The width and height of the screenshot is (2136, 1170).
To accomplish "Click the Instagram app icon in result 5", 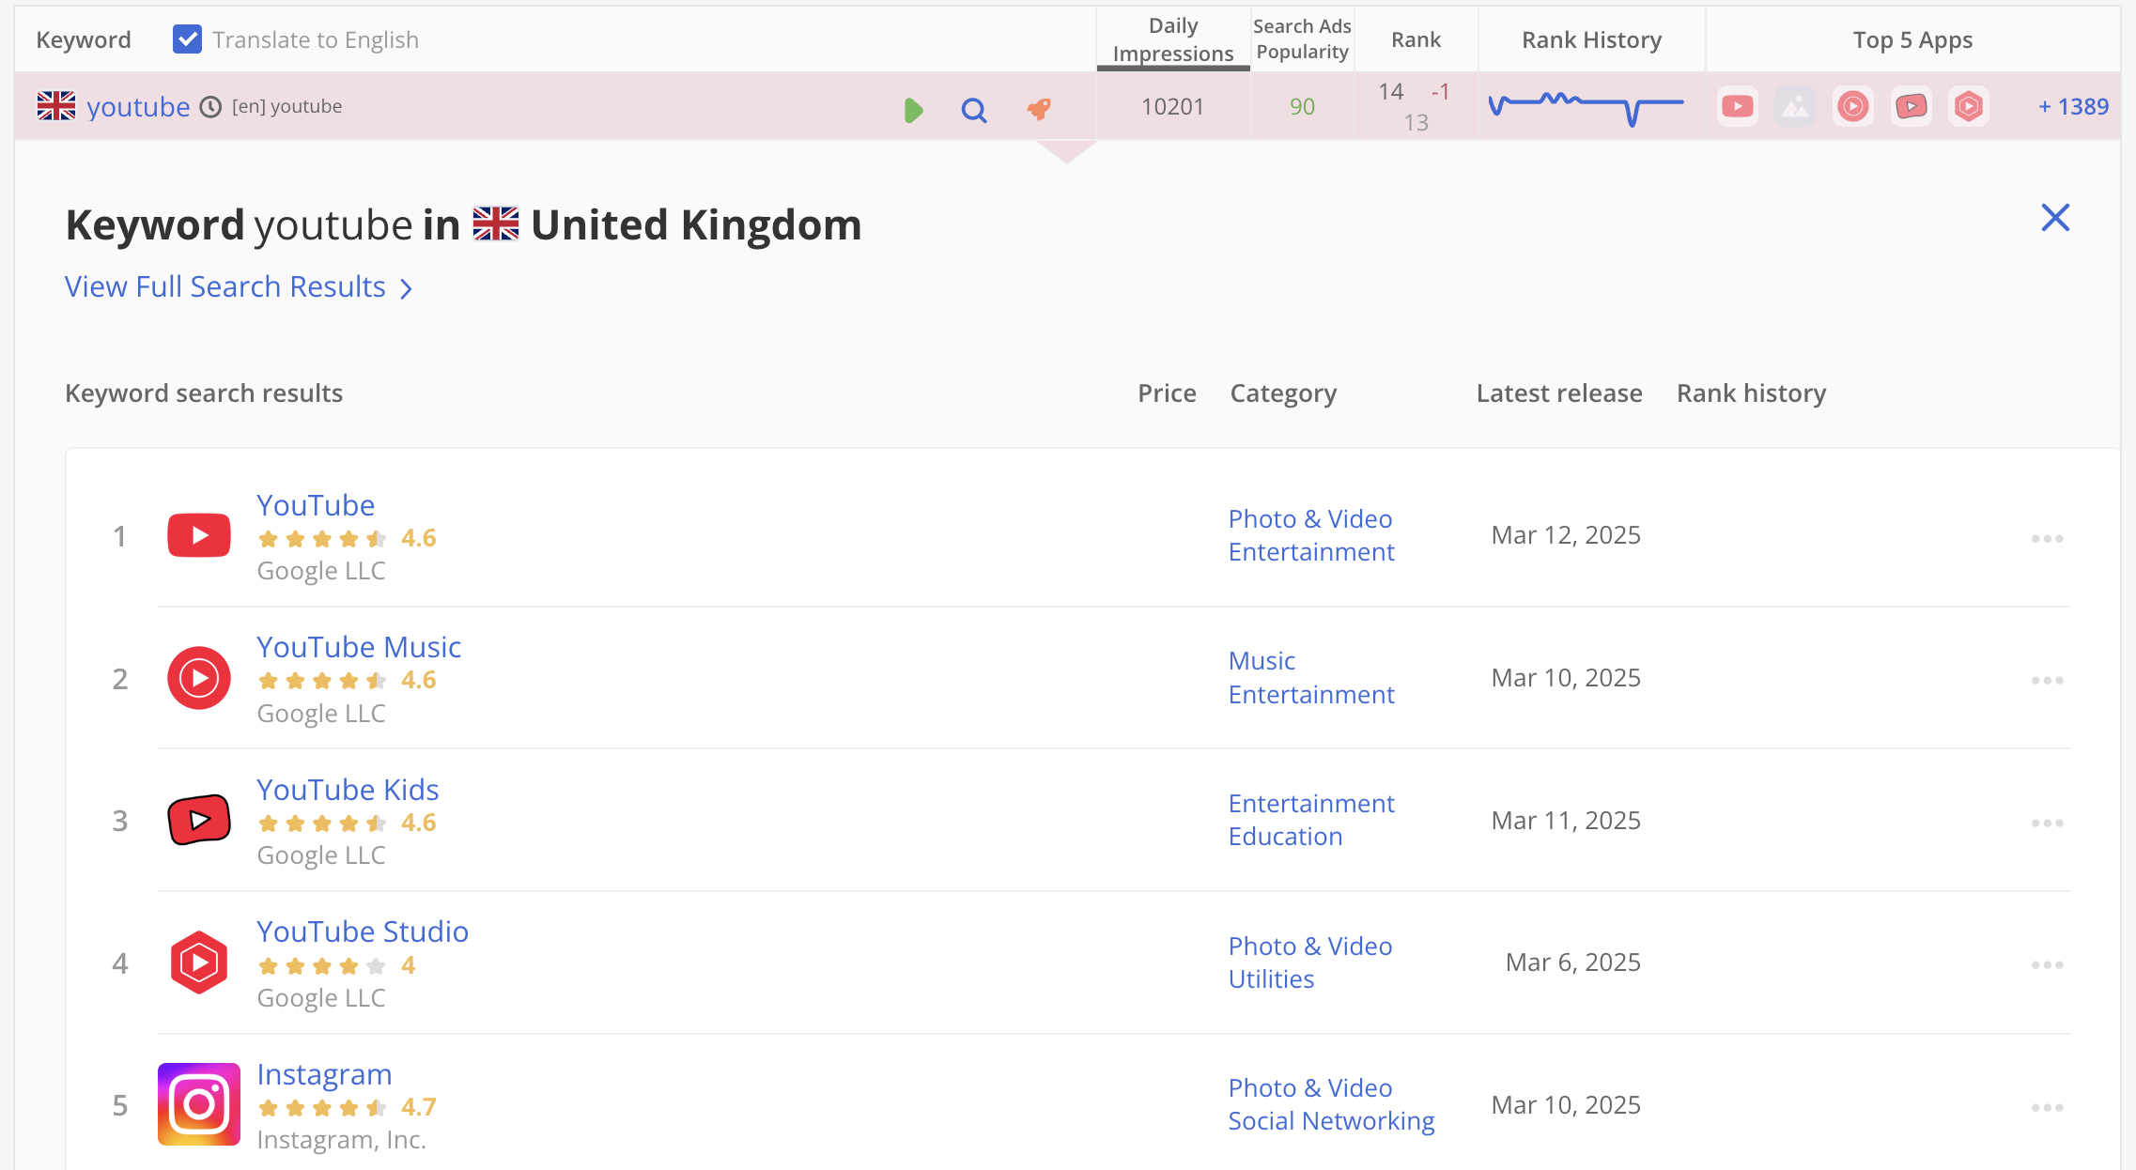I will [199, 1104].
